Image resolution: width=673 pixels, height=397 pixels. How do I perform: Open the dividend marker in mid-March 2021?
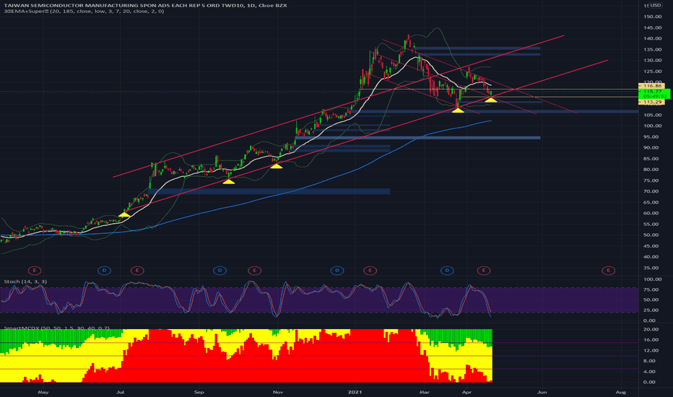pos(447,271)
